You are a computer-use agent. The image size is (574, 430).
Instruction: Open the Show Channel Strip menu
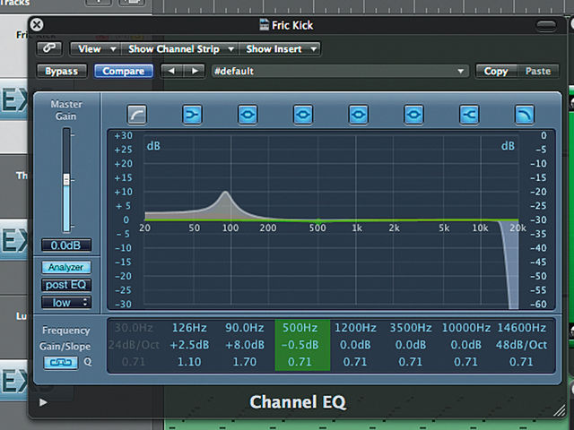[x=180, y=48]
